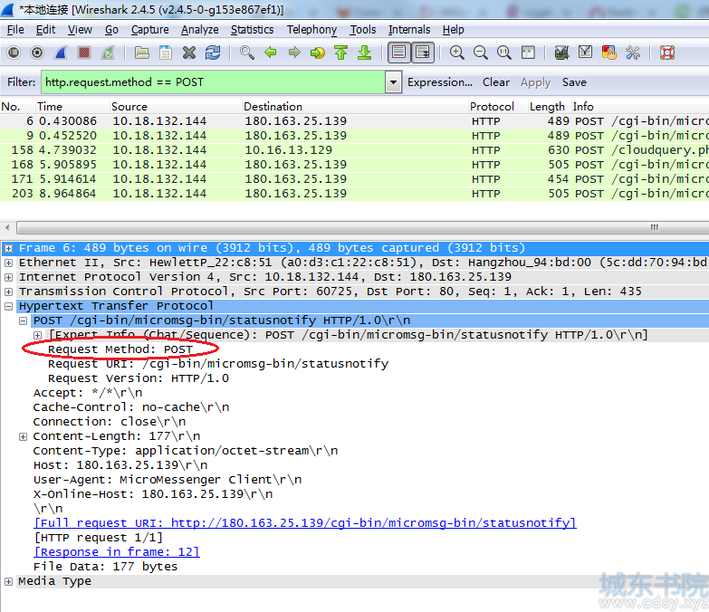Open the Statistics menu
This screenshot has width=709, height=612.
point(253,30)
